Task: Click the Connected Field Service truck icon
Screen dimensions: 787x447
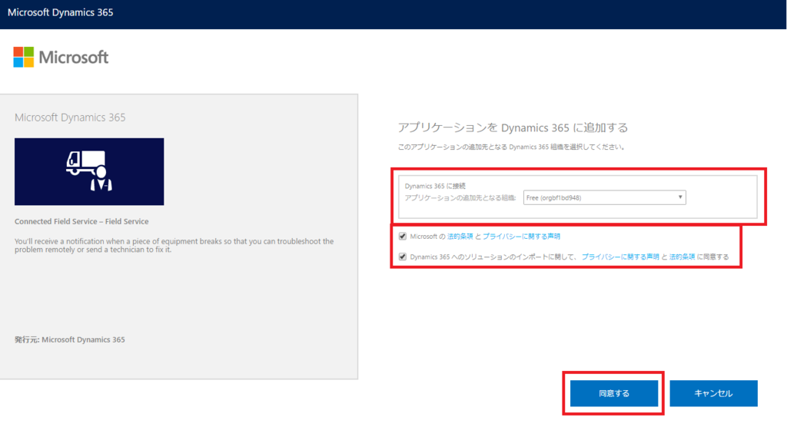Action: [x=89, y=171]
